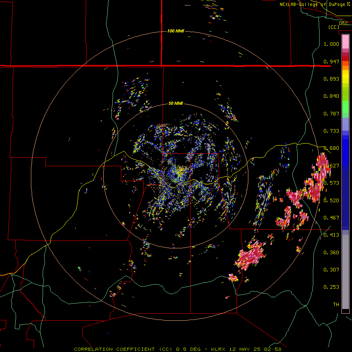352x352 pixels.
Task: Click the 50 NMI range ring label
Action: [176, 103]
